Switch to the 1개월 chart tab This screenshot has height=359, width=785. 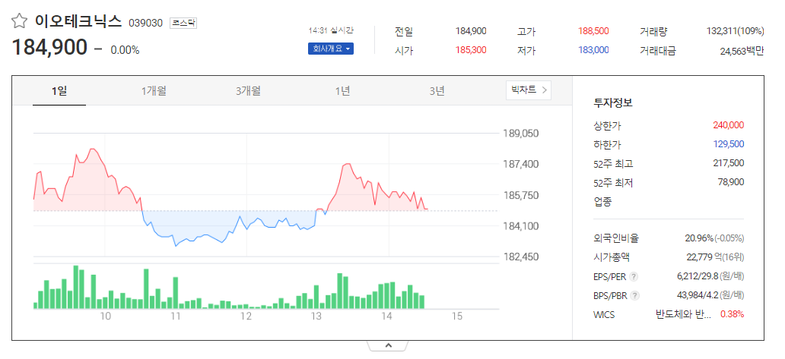click(x=154, y=91)
